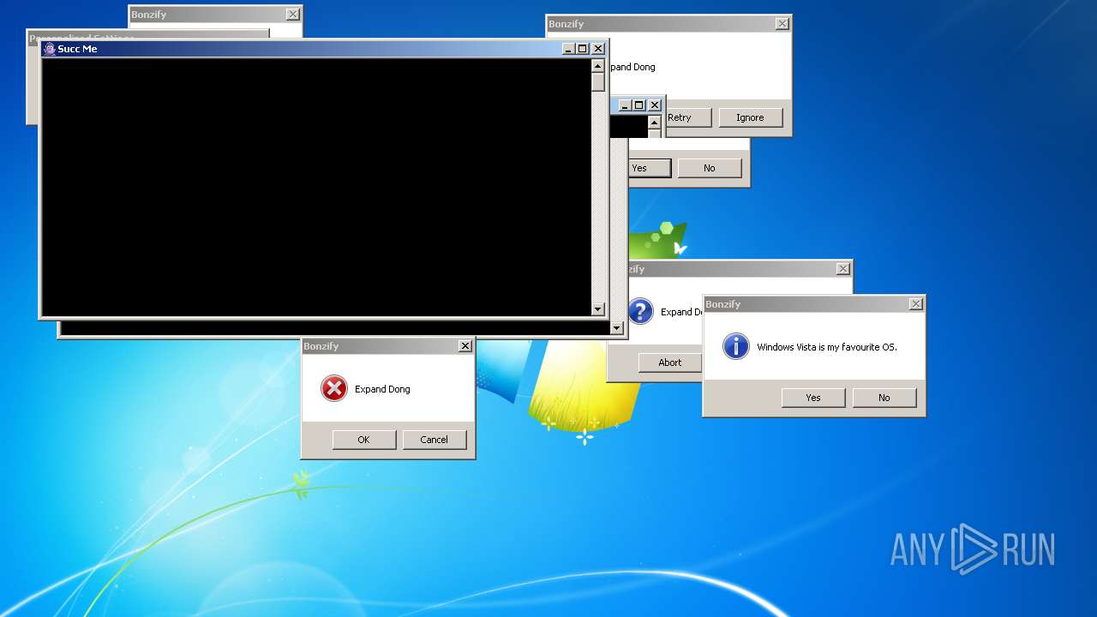
Task: Maximize the small black window behind Succ Me
Action: coord(639,105)
